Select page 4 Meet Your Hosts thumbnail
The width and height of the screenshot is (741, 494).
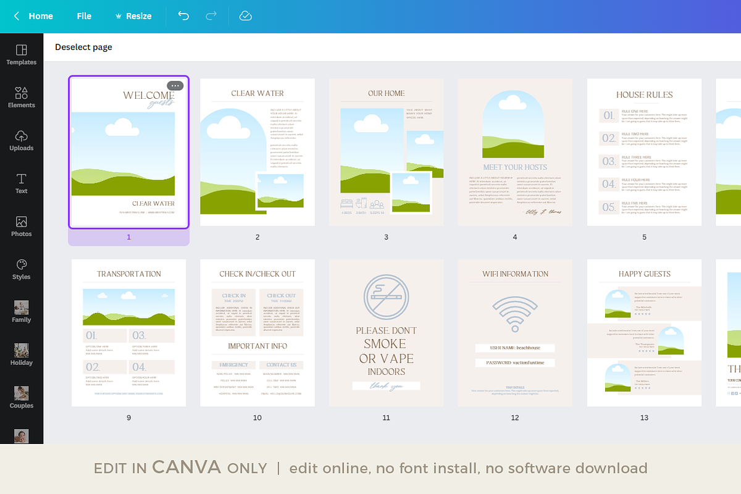515,152
